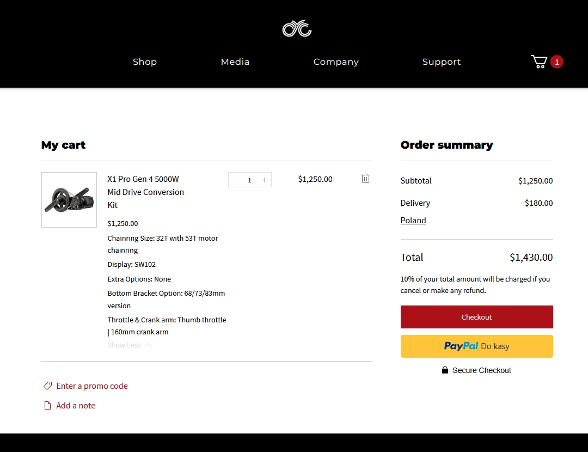Click the quantity input field
Screen dimensions: 588x452
[250, 180]
